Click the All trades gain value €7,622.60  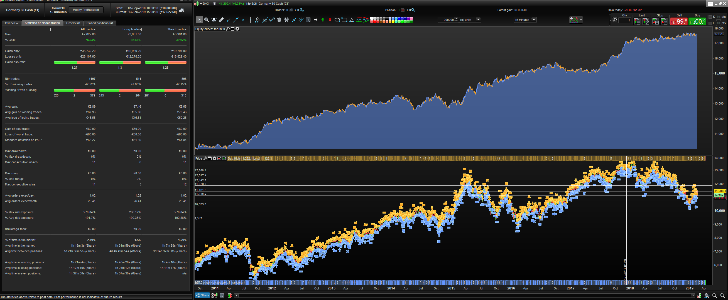click(89, 34)
